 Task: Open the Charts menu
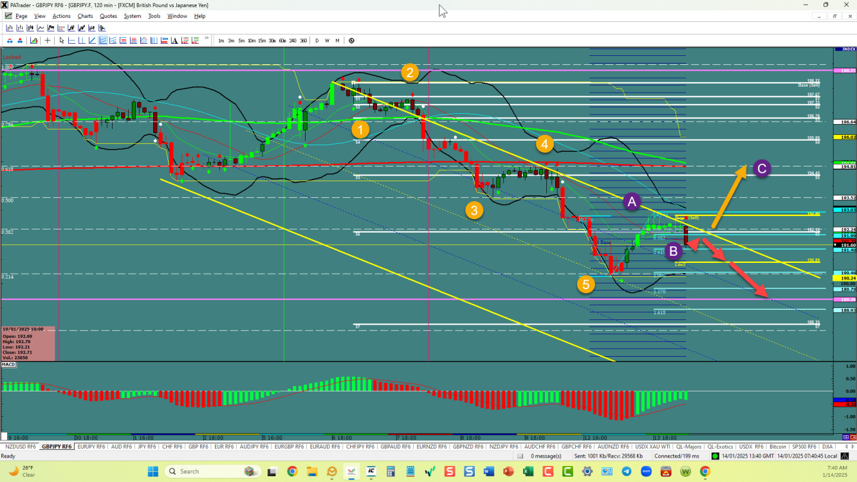pos(85,16)
